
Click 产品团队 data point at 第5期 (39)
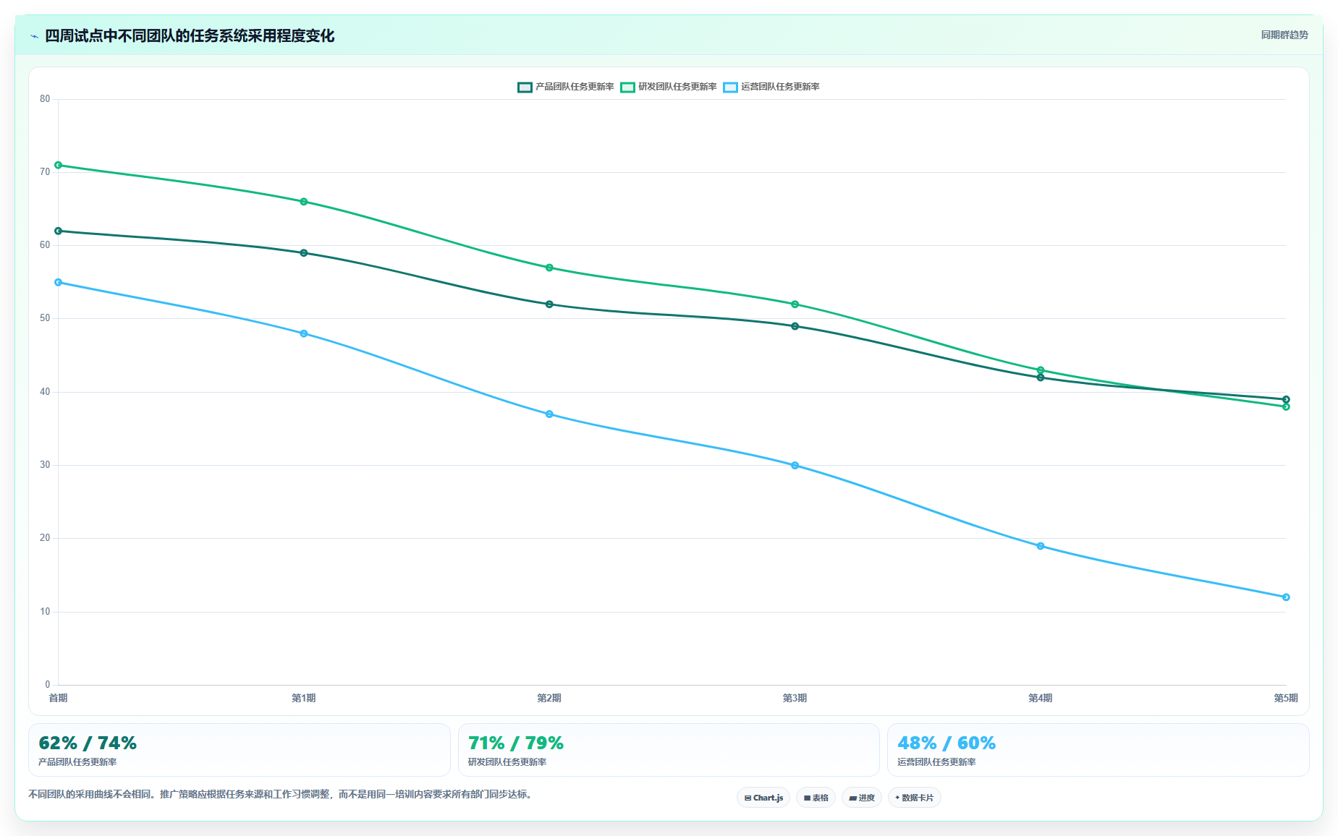tap(1286, 399)
